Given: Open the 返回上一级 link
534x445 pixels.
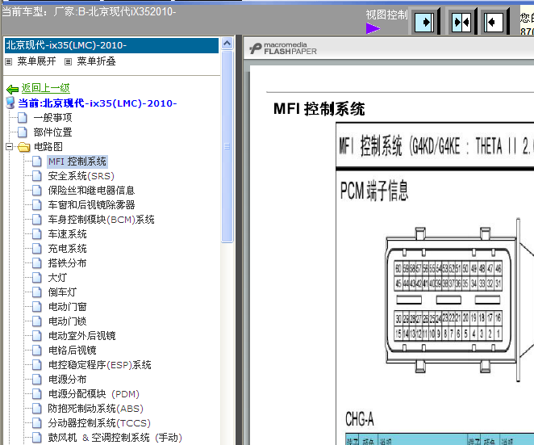Looking at the screenshot, I should 46,88.
